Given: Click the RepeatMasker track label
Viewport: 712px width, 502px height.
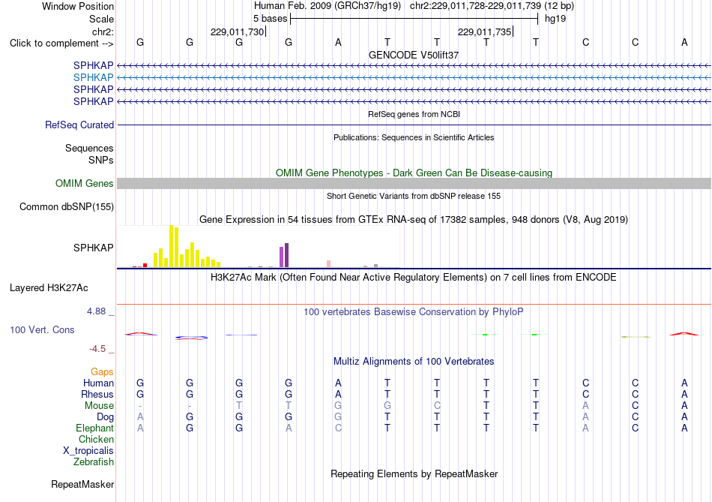Looking at the screenshot, I should (x=82, y=484).
